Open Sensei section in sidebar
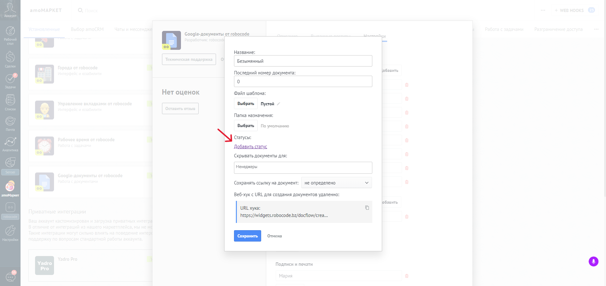This screenshot has width=606, height=286. 10,166
